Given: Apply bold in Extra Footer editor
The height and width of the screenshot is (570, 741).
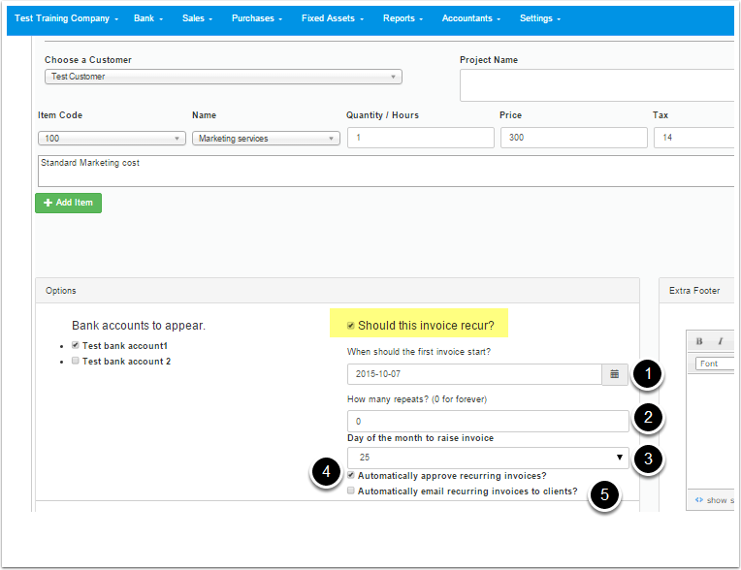Looking at the screenshot, I should click(x=699, y=341).
